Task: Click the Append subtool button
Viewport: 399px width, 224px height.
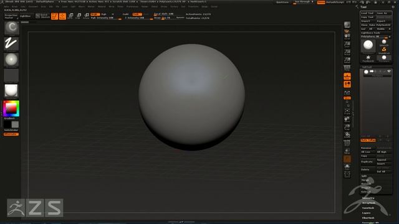Action: [384, 160]
